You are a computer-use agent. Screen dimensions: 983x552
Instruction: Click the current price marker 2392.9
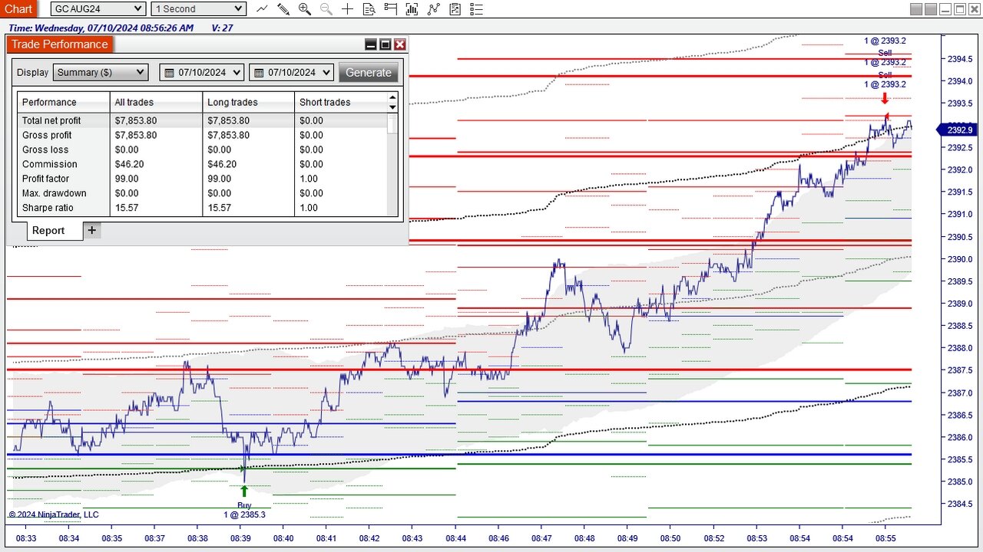[x=956, y=130]
